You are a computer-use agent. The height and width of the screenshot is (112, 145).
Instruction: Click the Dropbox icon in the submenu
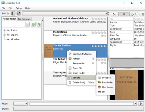tap(99, 78)
